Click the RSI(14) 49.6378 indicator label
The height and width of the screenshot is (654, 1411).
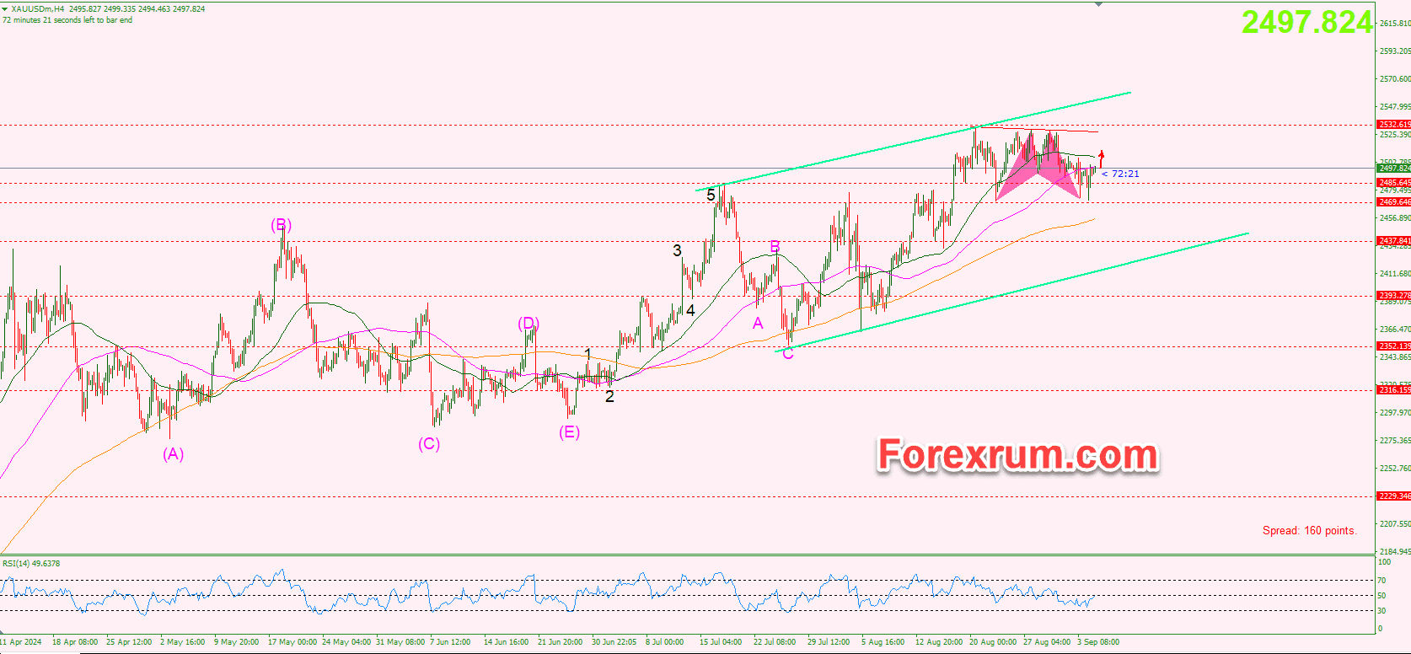(x=31, y=564)
